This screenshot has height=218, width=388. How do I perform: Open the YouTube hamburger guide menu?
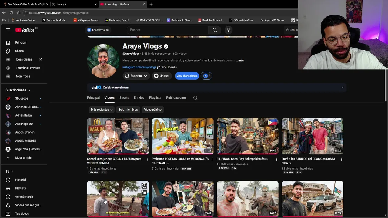[x=8, y=30]
